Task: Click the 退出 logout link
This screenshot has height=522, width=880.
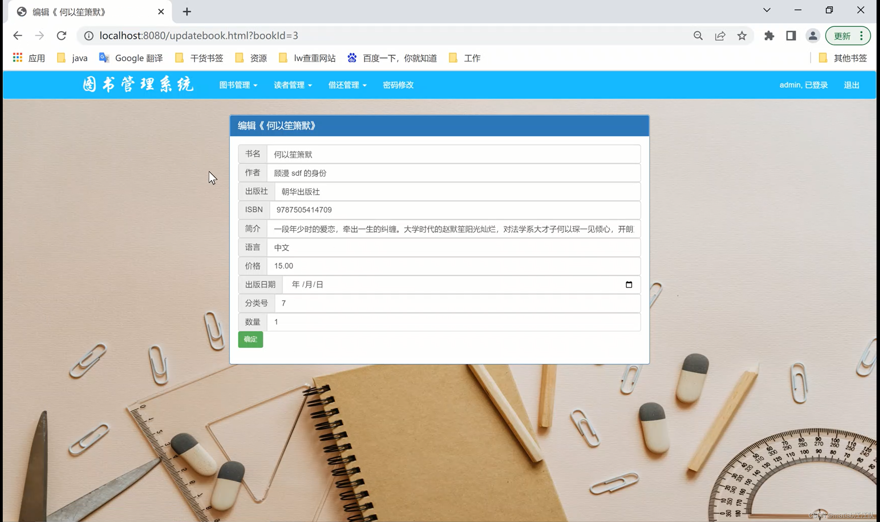Action: pos(851,85)
